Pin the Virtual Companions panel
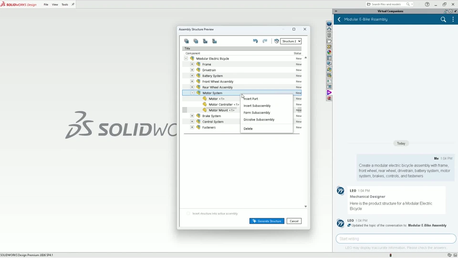 [455, 11]
